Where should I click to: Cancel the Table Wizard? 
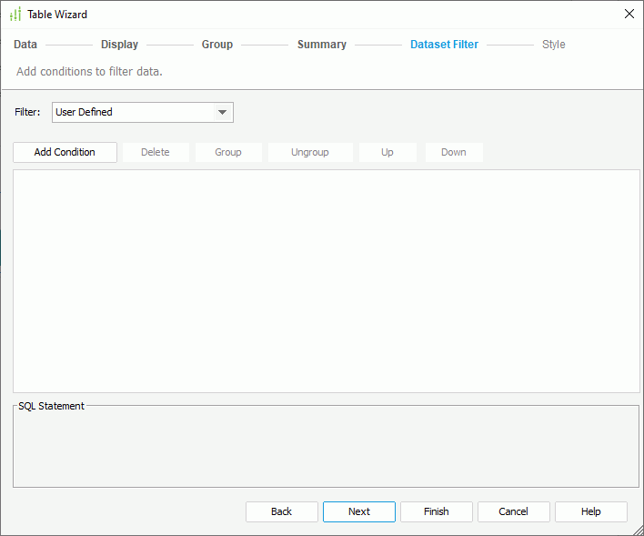[x=513, y=511]
